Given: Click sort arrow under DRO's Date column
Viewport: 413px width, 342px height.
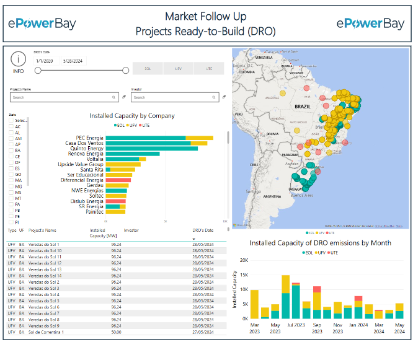Looking at the screenshot, I should [x=194, y=239].
